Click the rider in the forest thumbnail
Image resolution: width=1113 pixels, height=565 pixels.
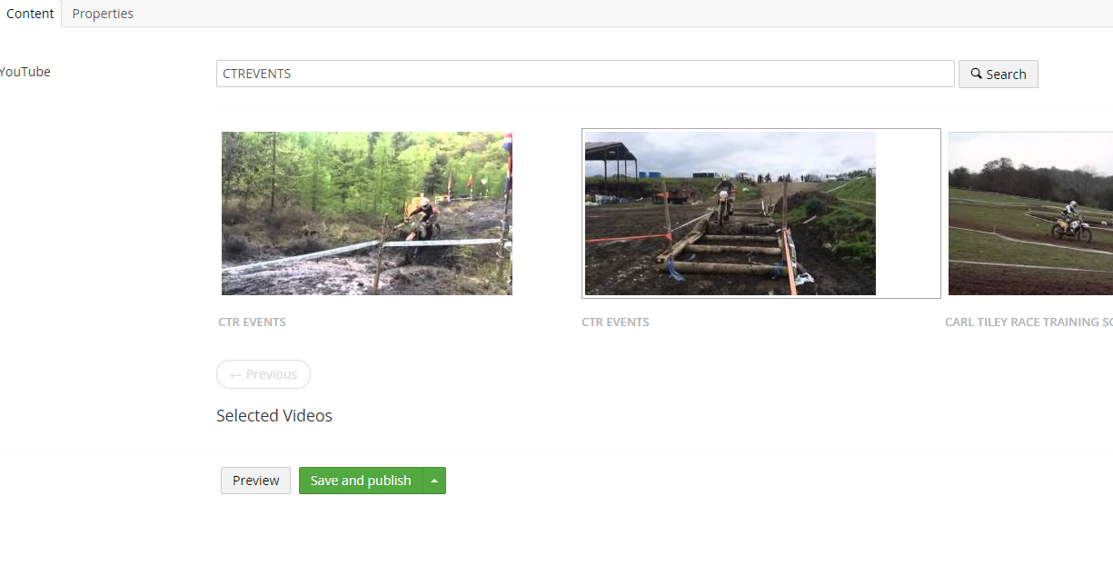click(x=421, y=218)
